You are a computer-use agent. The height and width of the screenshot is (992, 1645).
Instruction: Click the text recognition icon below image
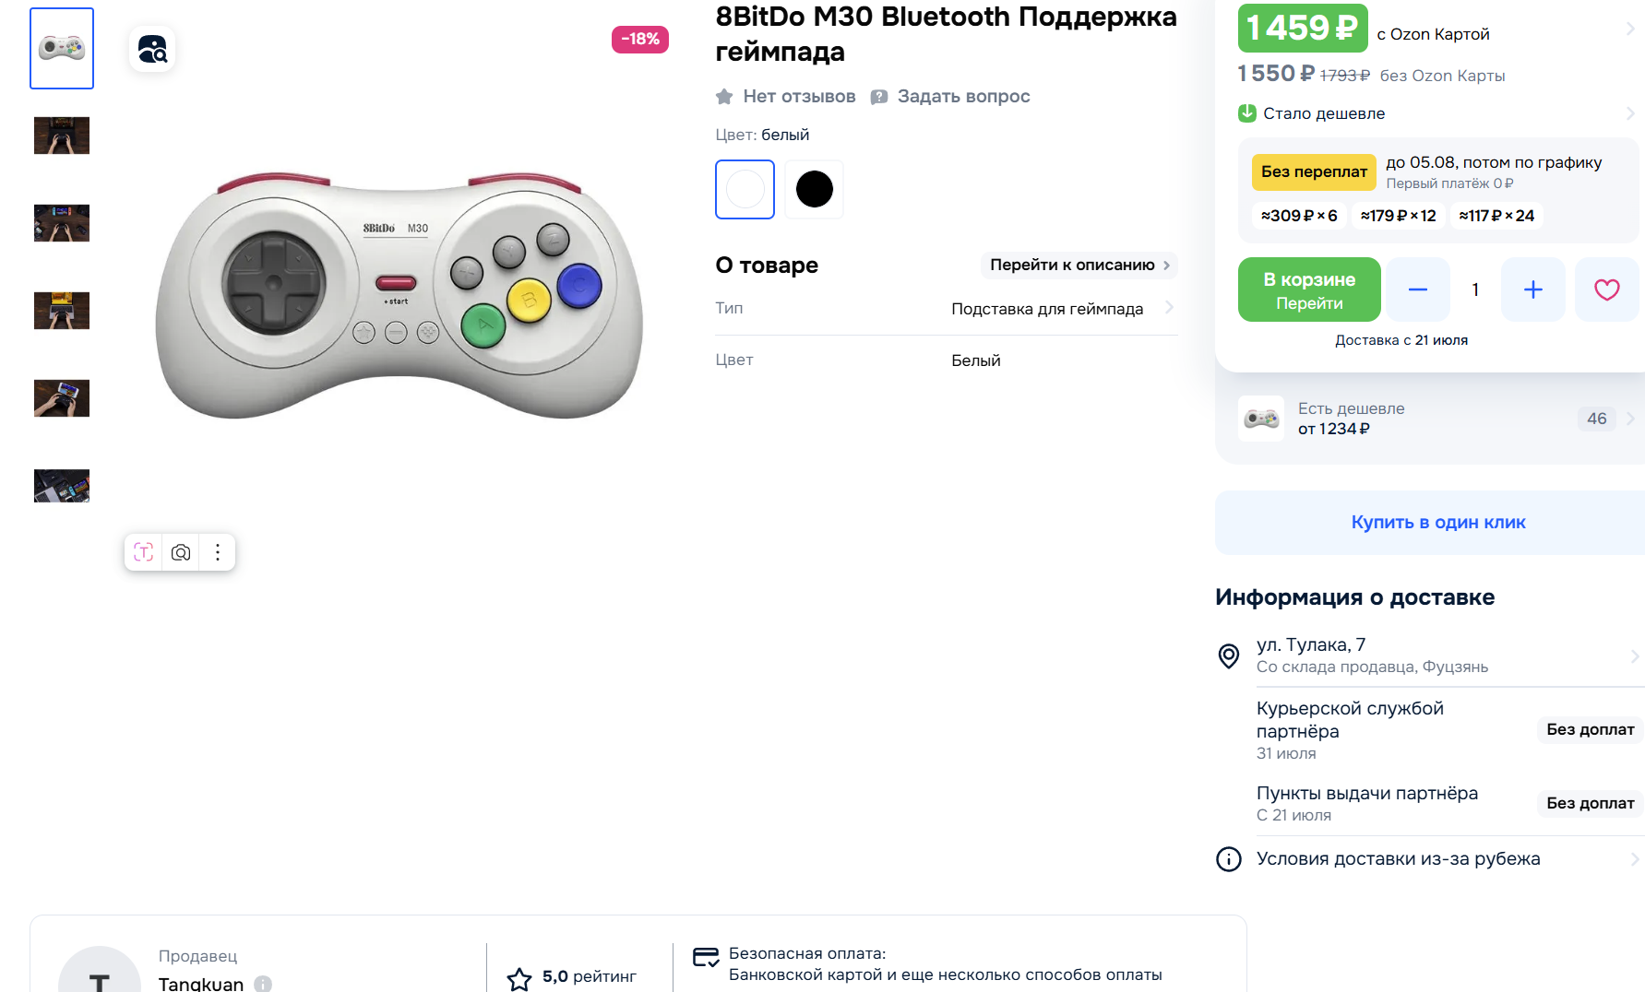[143, 552]
